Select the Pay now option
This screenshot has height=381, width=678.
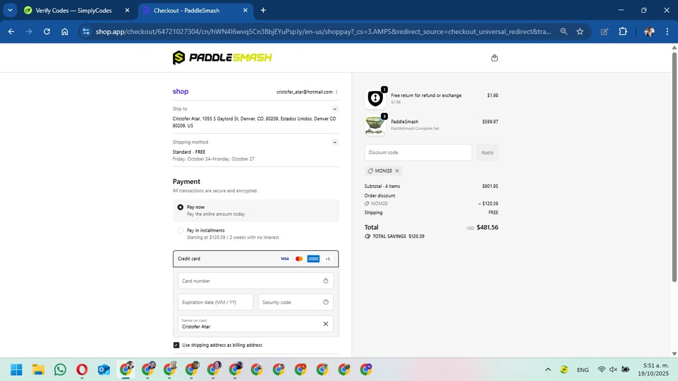coord(180,207)
